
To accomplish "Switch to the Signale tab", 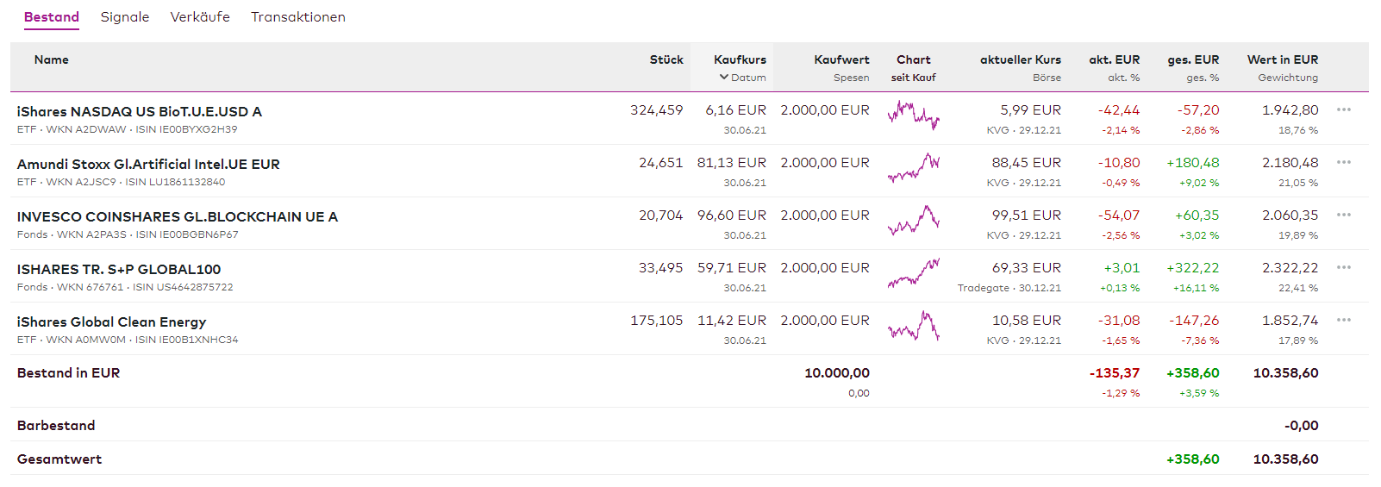I will [125, 17].
